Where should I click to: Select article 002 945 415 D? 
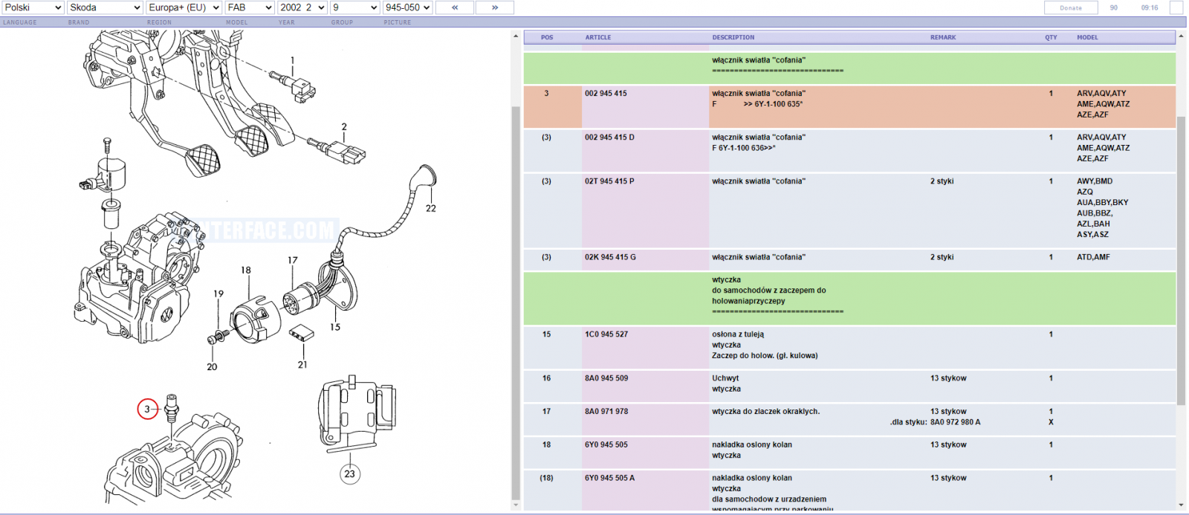[609, 137]
